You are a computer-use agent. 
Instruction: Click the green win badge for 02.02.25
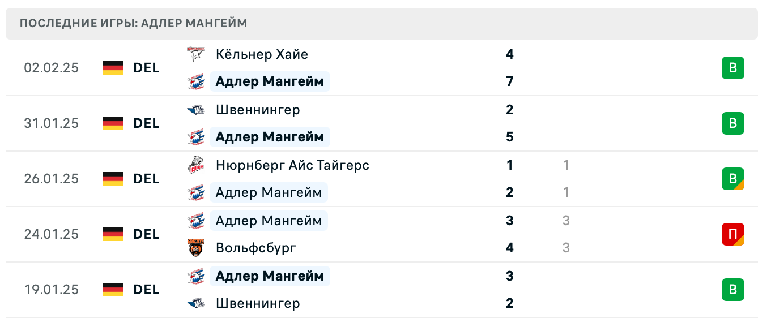(732, 68)
